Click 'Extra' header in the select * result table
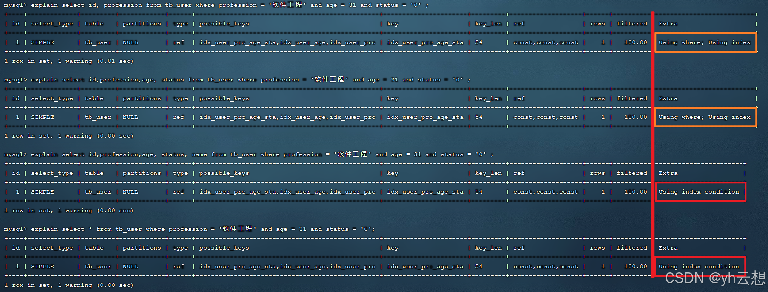 668,248
